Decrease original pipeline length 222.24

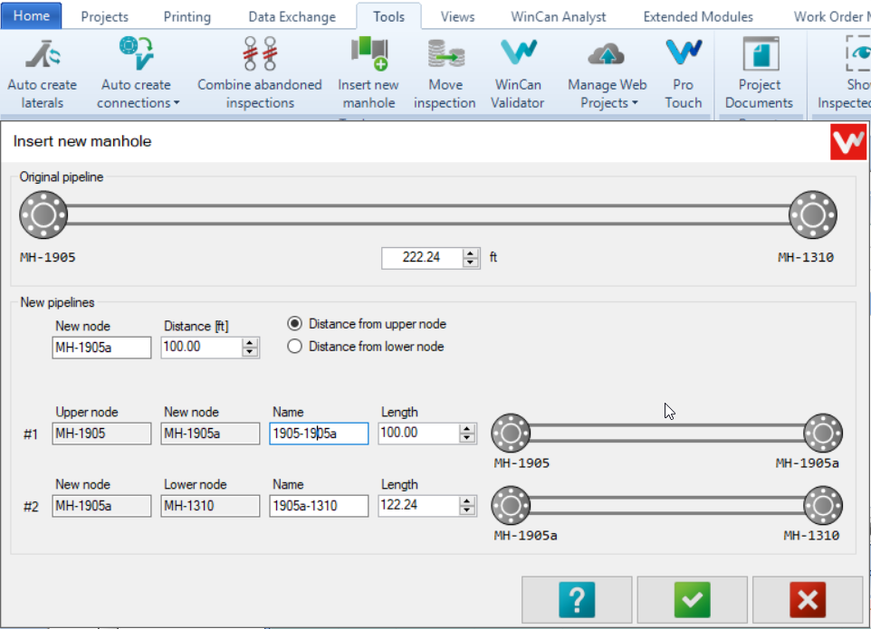[471, 262]
